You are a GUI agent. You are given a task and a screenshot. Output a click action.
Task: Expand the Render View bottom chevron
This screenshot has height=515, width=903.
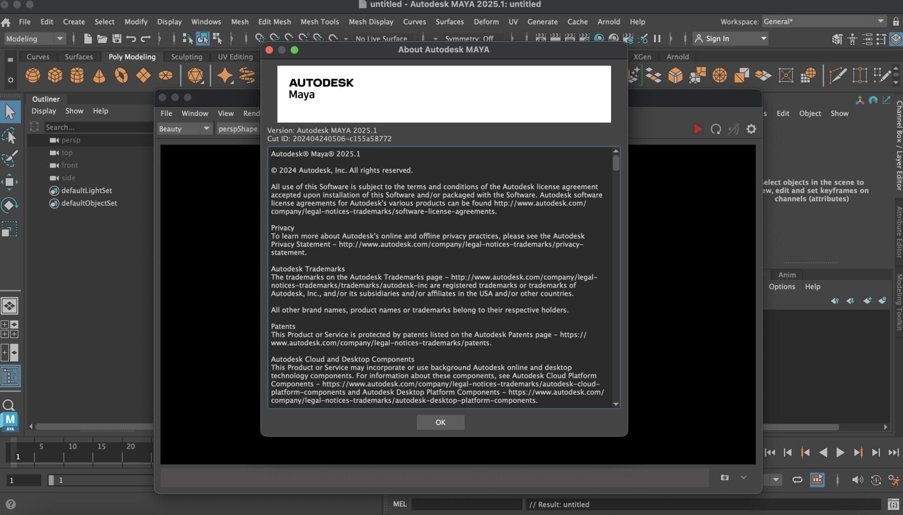[x=744, y=478]
